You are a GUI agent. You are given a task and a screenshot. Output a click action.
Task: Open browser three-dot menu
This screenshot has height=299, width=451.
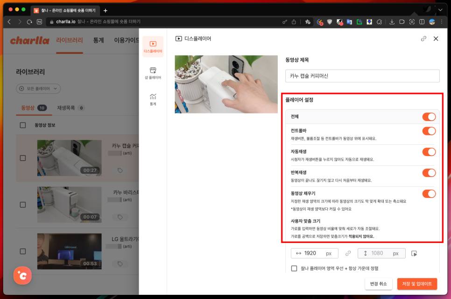pos(442,22)
